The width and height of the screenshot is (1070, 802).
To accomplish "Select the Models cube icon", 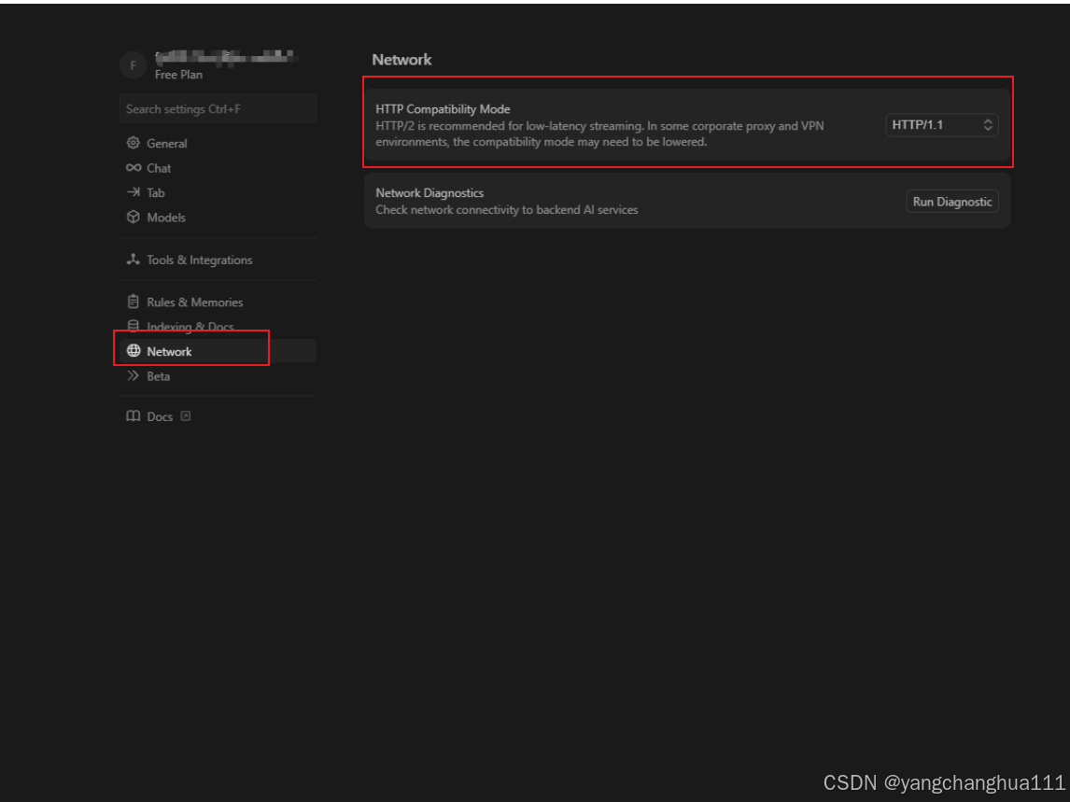I will [x=132, y=217].
